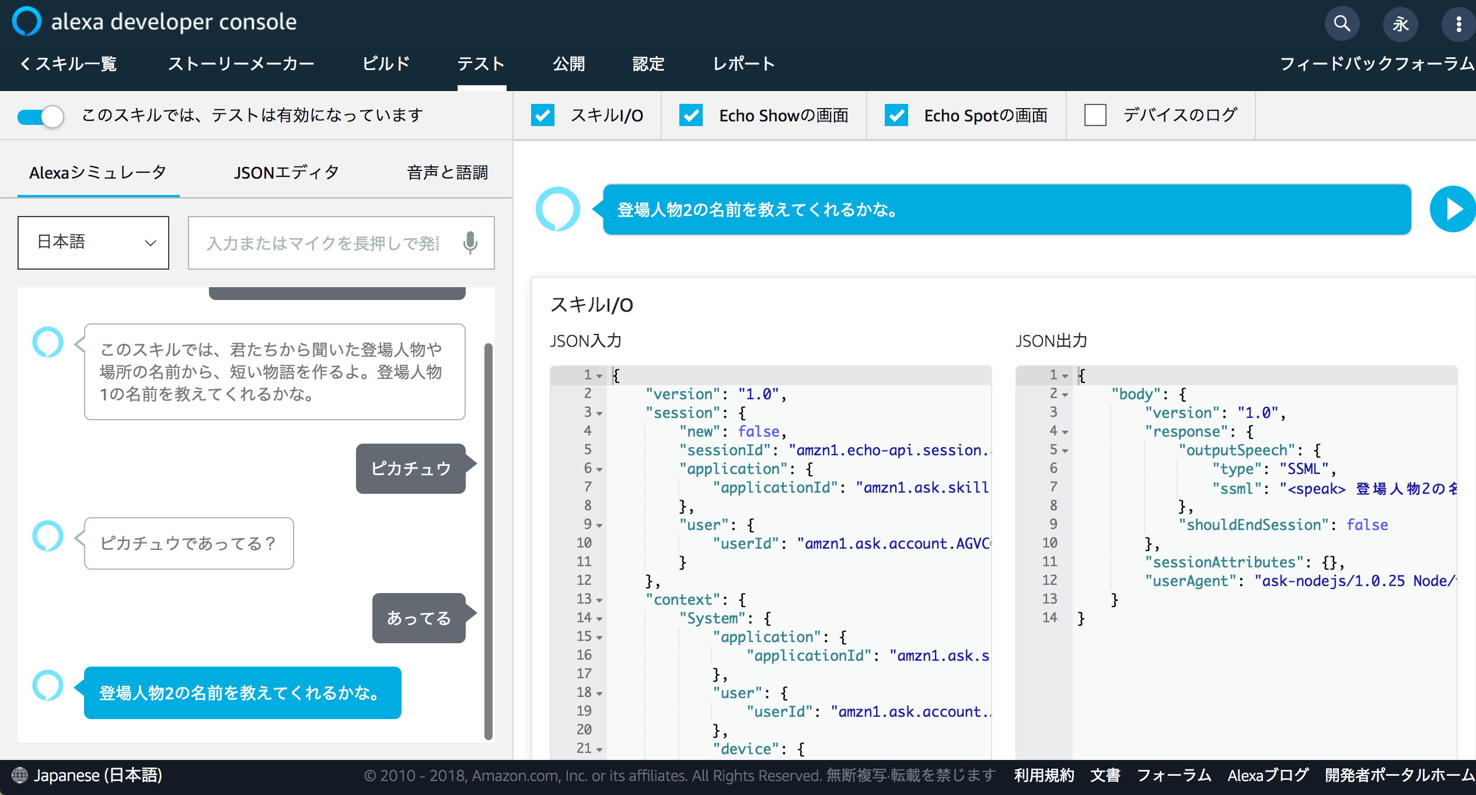Open the 音声と語調 tab
The height and width of the screenshot is (795, 1476).
tap(447, 172)
